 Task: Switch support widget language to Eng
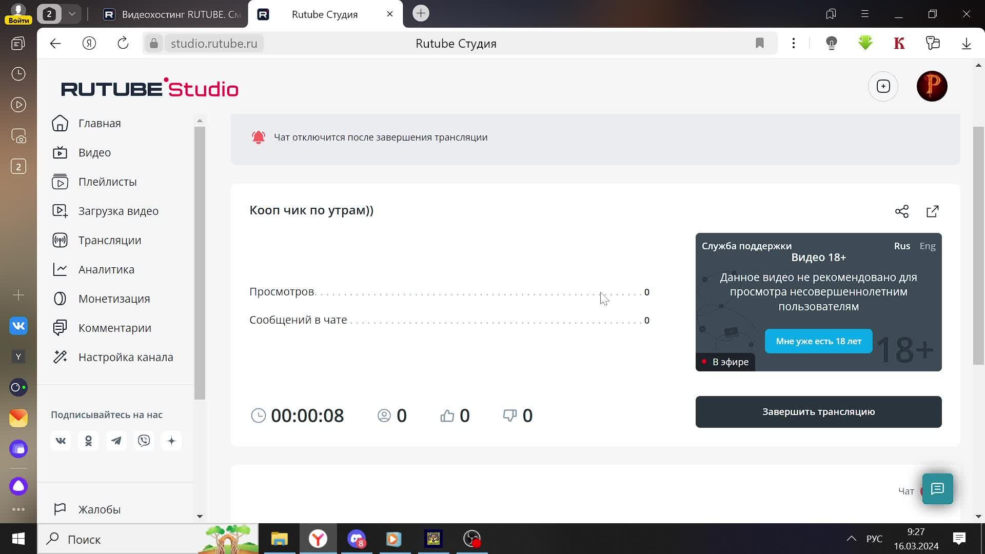[x=927, y=246]
